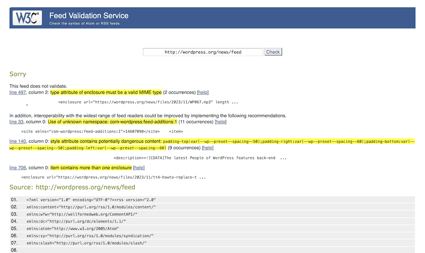Click the Feed Validation Service title
This screenshot has width=425, height=253.
point(88,16)
